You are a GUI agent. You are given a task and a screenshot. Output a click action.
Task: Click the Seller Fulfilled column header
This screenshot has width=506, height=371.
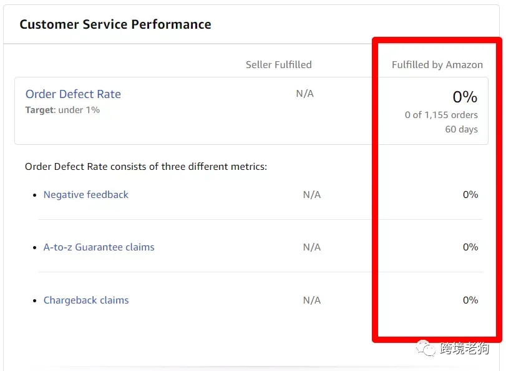[279, 64]
